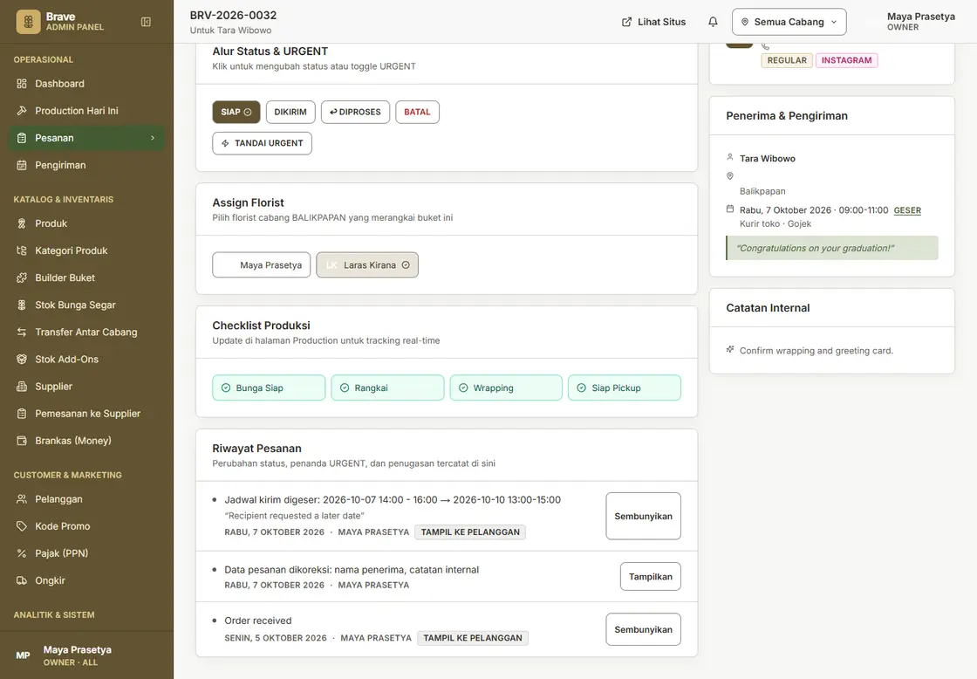Click GESER to reschedule delivery

click(x=907, y=210)
